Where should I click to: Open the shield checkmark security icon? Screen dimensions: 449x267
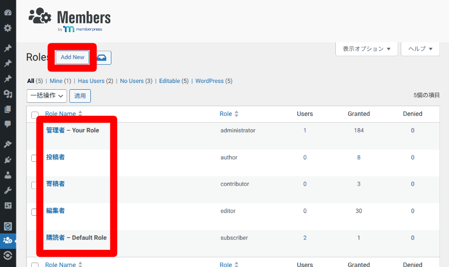8,226
